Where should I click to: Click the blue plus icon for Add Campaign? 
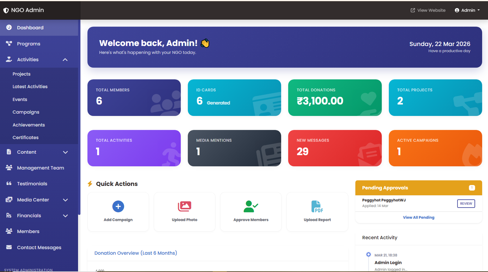118,207
